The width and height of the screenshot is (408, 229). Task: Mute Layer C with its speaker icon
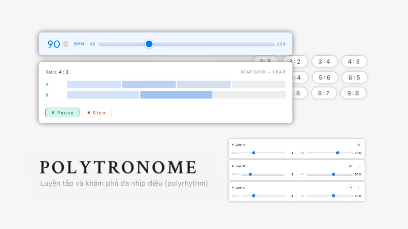point(350,188)
